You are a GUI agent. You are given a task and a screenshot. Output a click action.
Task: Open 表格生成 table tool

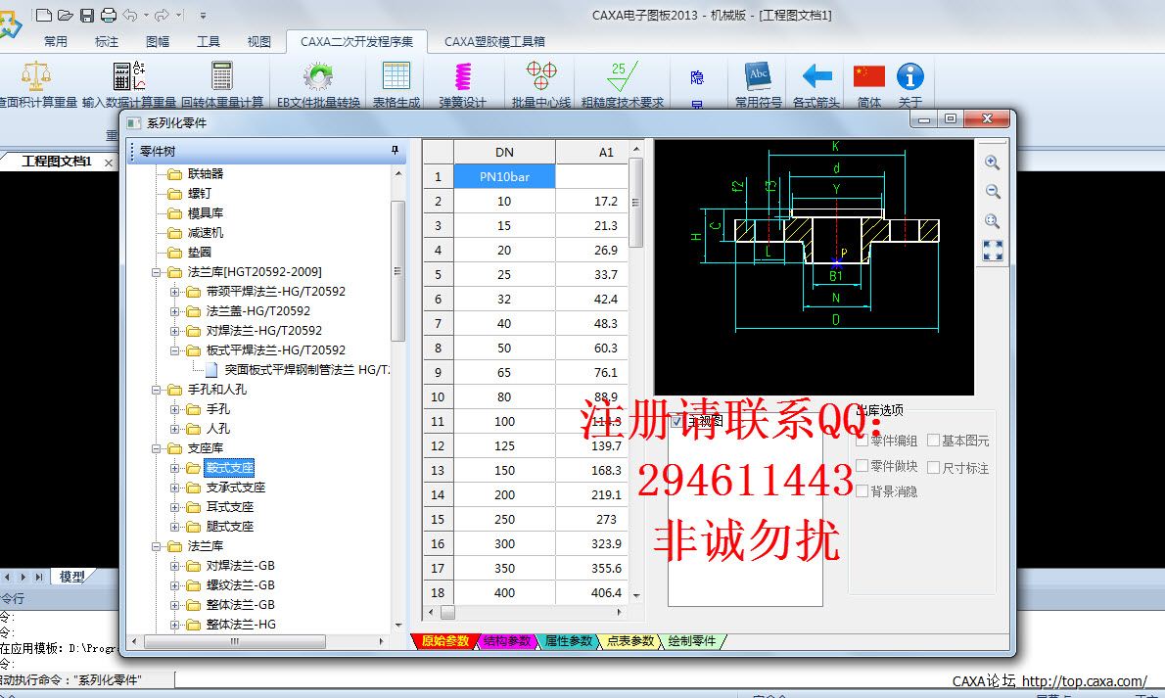[x=396, y=84]
